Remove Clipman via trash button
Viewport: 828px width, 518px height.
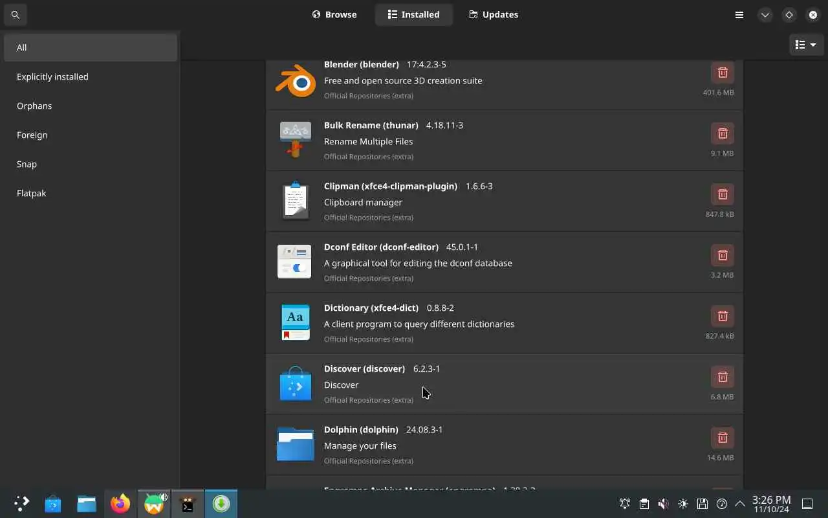[723, 194]
